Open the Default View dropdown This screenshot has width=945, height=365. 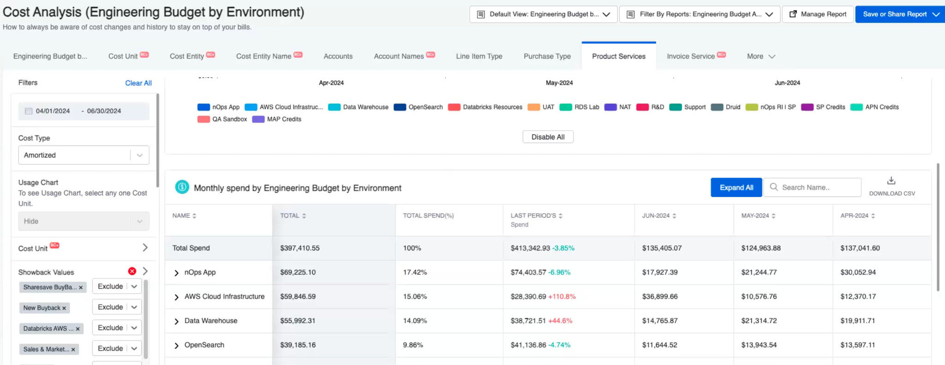coord(543,14)
